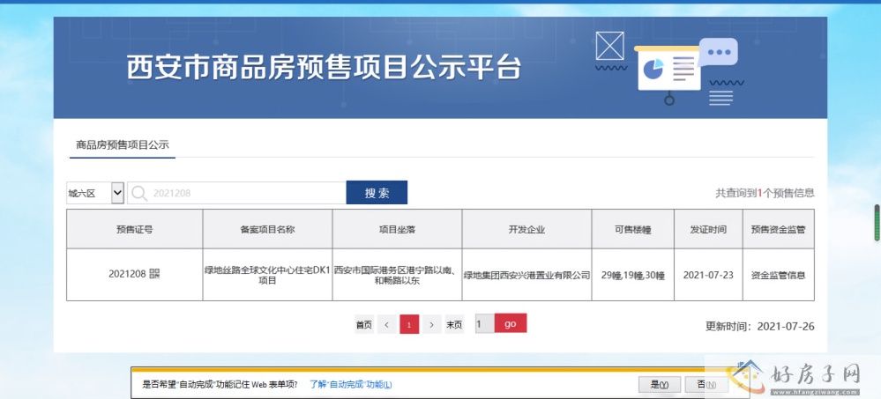Click the previous page arrow in pagination
Image resolution: width=881 pixels, height=399 pixels.
point(386,324)
